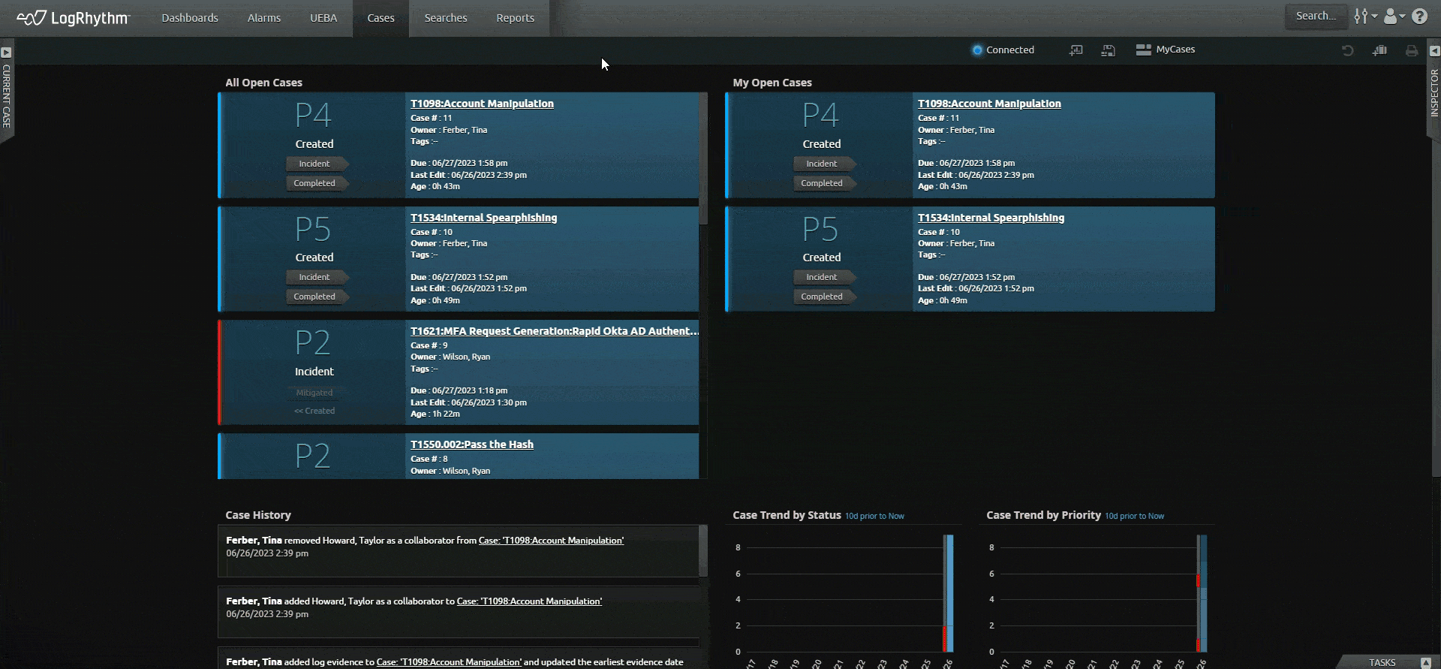Expand the Inspector side panel
The image size is (1441, 669).
coord(1434,51)
